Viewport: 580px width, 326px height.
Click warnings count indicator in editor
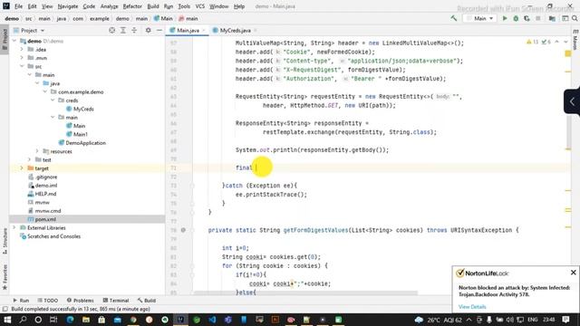[x=533, y=43]
